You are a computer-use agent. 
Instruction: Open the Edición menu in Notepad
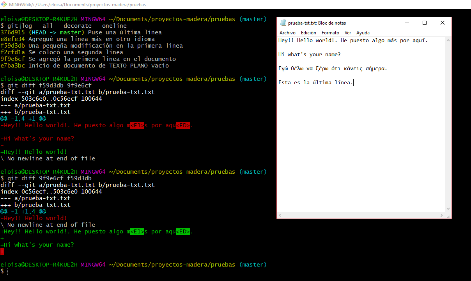308,33
